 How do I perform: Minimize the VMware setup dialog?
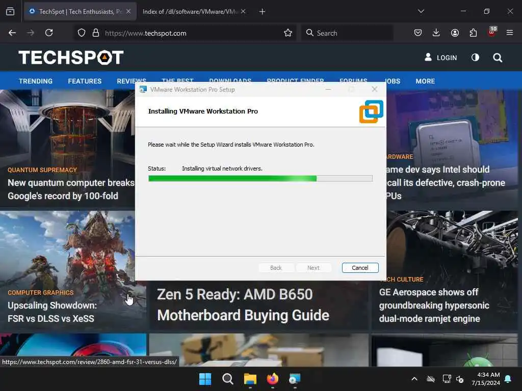point(328,89)
